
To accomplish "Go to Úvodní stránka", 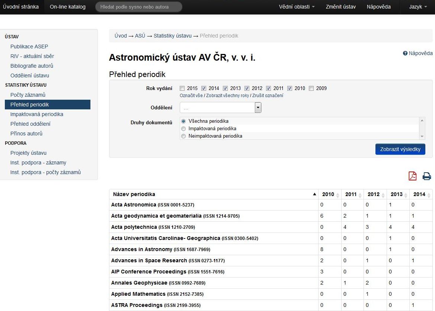I will coord(21,7).
